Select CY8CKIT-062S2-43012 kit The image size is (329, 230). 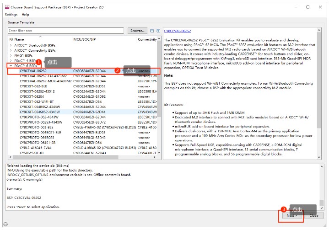pos(37,91)
